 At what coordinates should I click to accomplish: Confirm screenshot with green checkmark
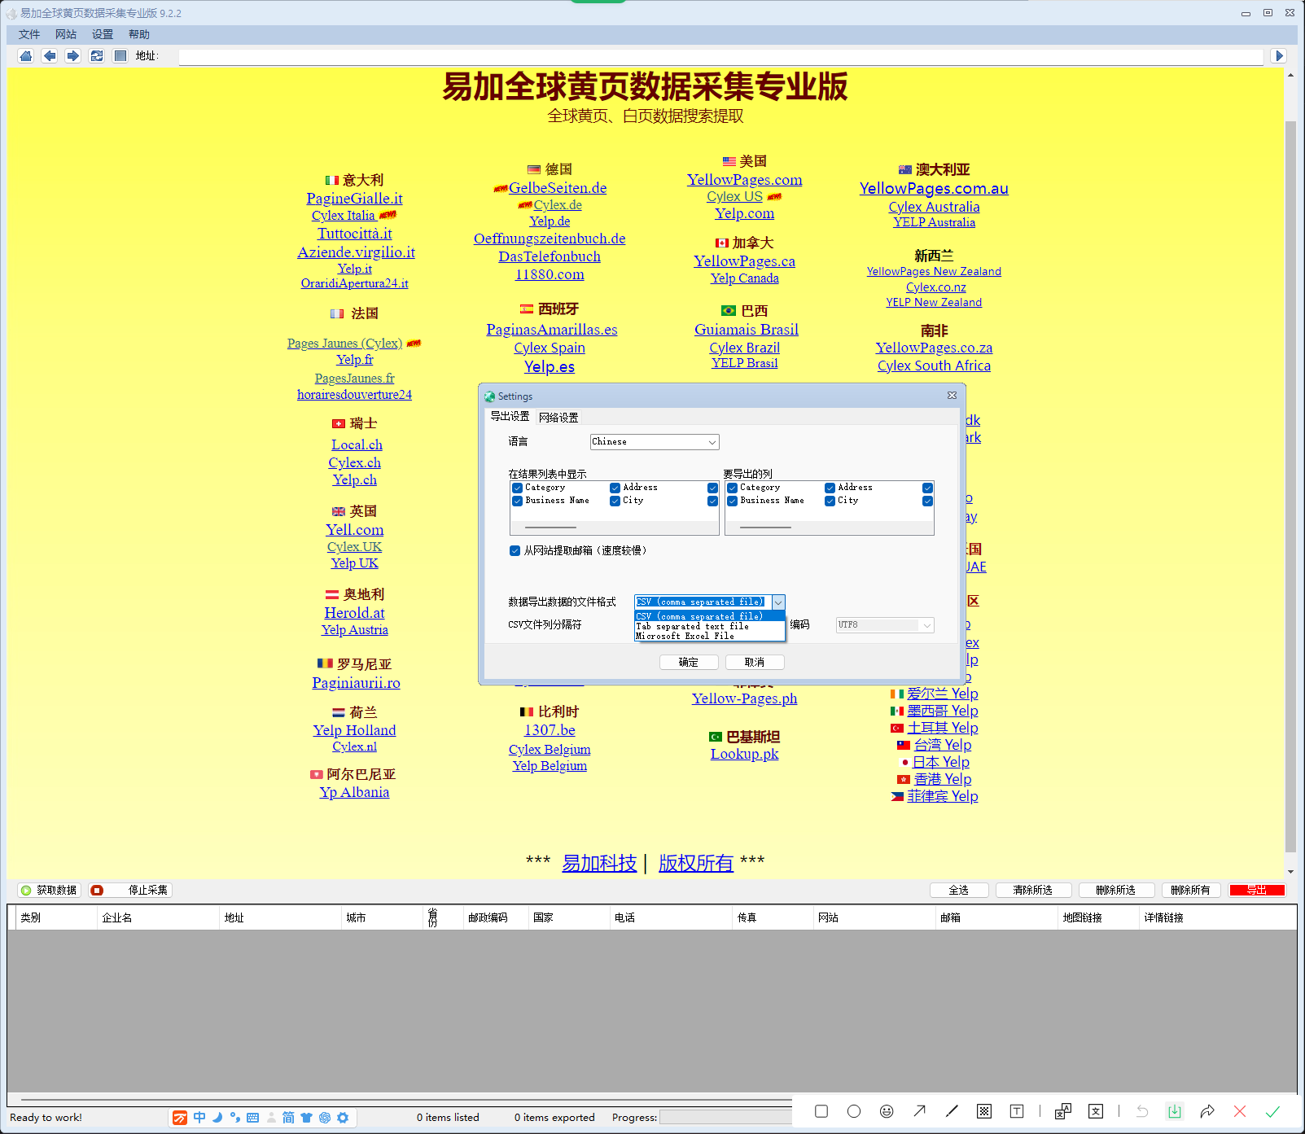pyautogui.click(x=1272, y=1111)
